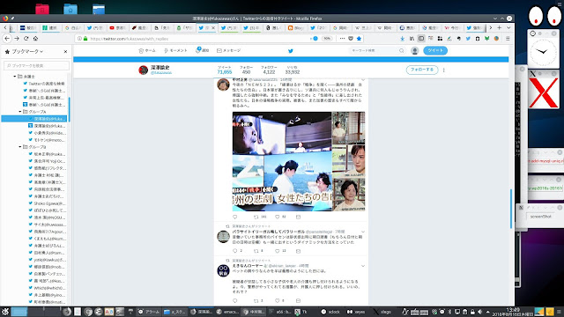This screenshot has height=317, width=564.
Task: Open Twitter 通知 notifications link
Action: [202, 50]
